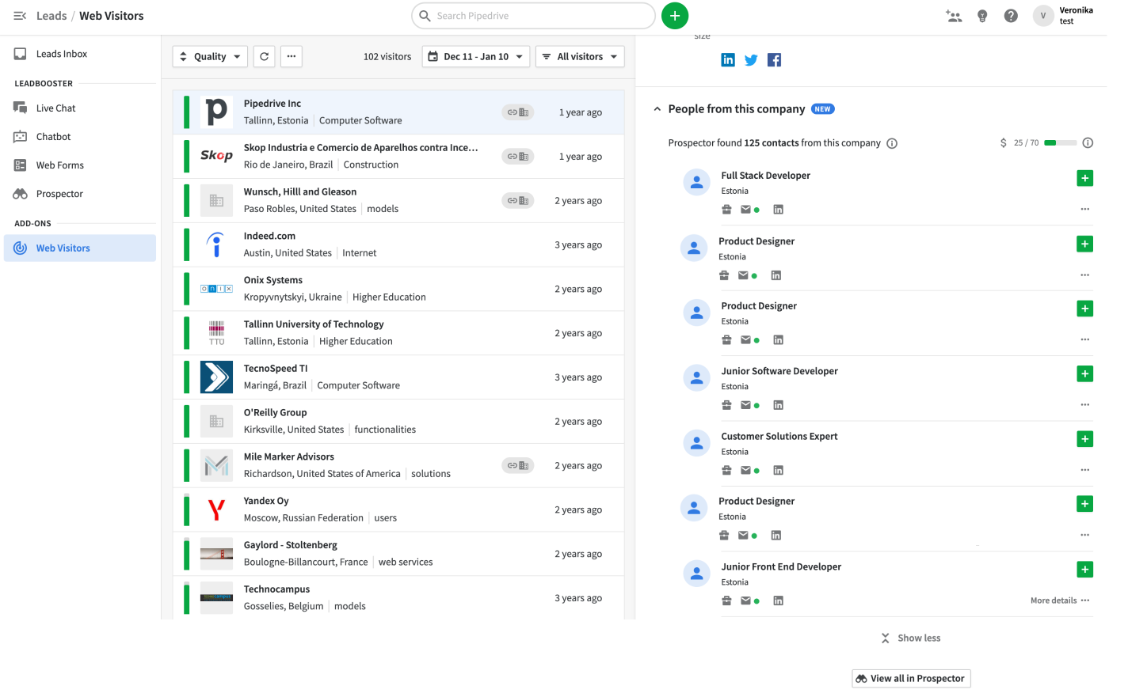Click the email icon under Full Stack Developer
The image size is (1128, 697).
click(x=745, y=210)
